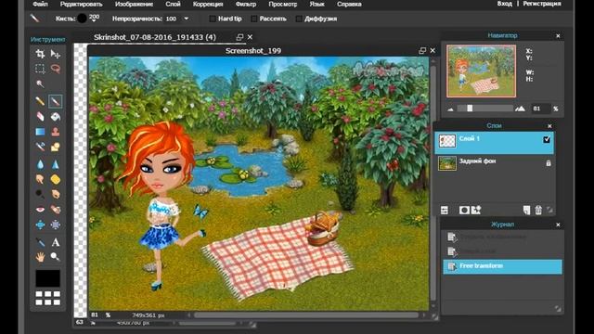Open the Слой menu

173,4
